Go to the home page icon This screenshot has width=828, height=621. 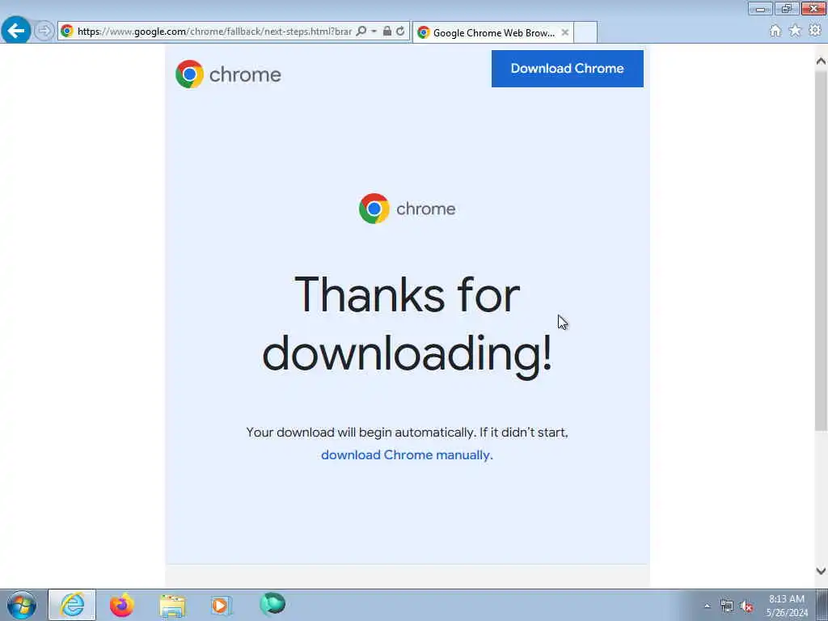pyautogui.click(x=775, y=32)
